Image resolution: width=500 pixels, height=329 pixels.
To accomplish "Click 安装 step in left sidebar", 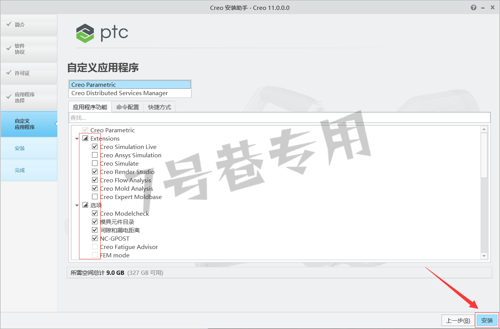I will coord(29,148).
